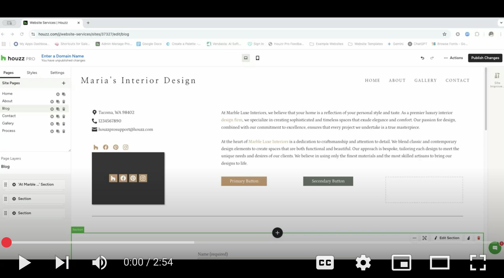Click the undo arrow icon

pos(422,58)
